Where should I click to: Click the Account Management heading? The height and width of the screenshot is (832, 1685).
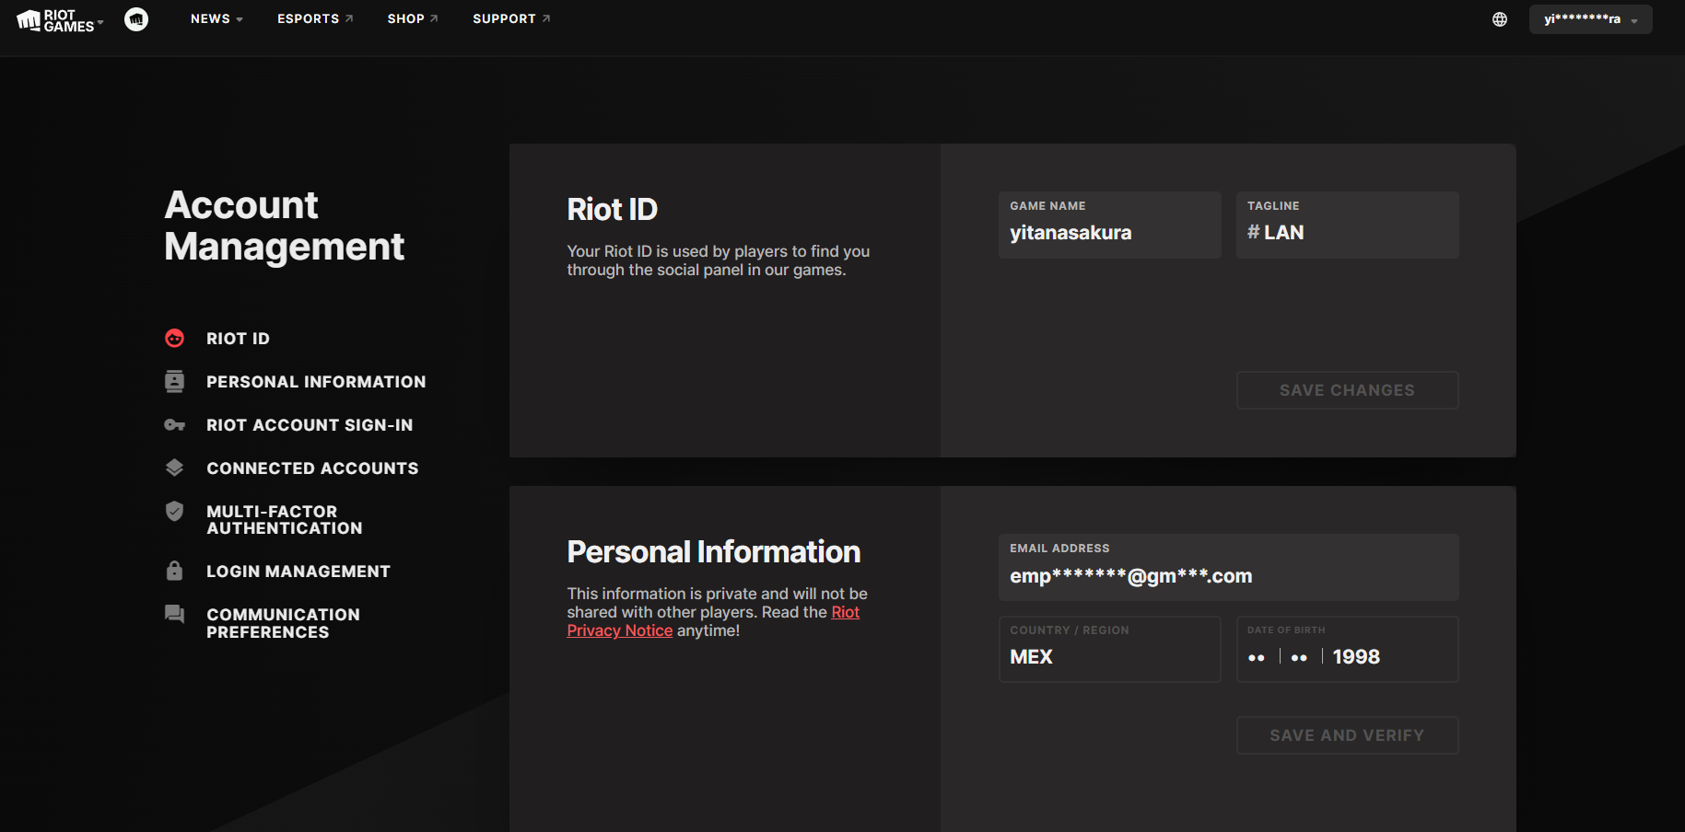(285, 225)
